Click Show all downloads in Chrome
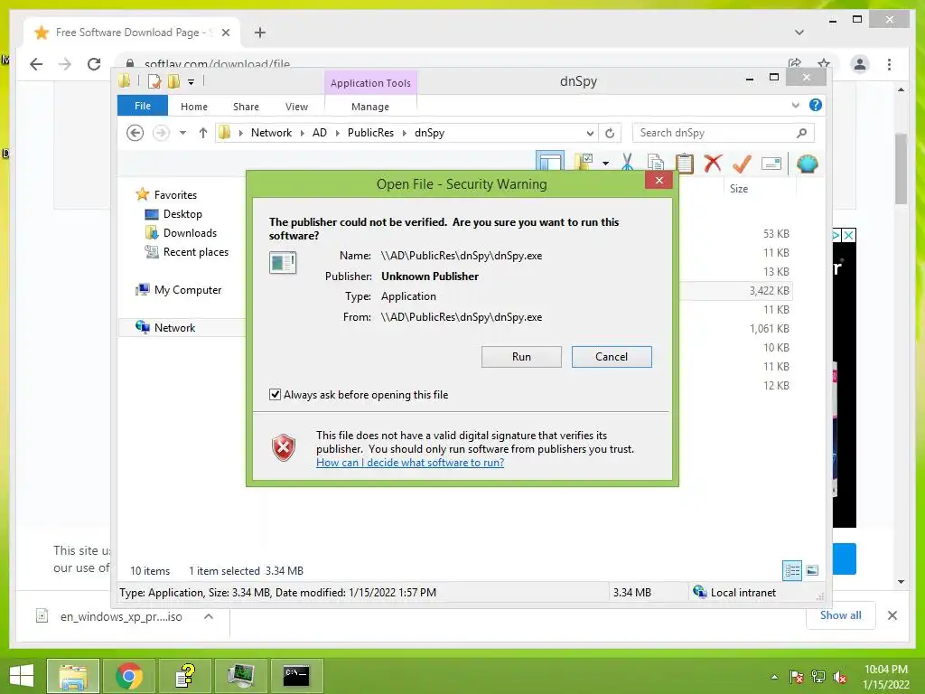This screenshot has width=925, height=694. click(841, 615)
